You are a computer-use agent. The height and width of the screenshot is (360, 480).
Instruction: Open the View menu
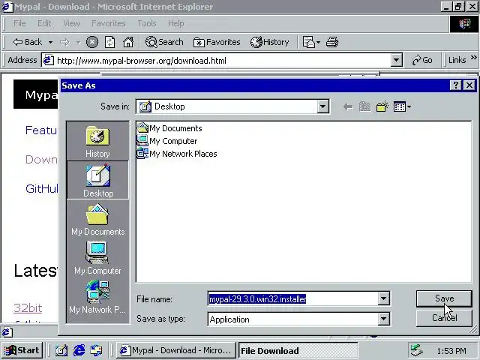tap(71, 23)
